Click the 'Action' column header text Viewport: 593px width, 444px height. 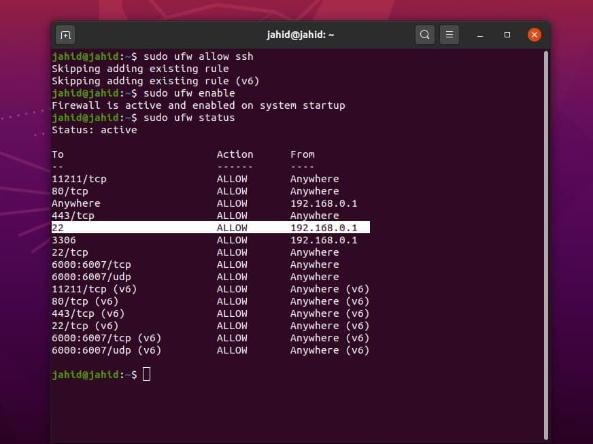click(235, 154)
